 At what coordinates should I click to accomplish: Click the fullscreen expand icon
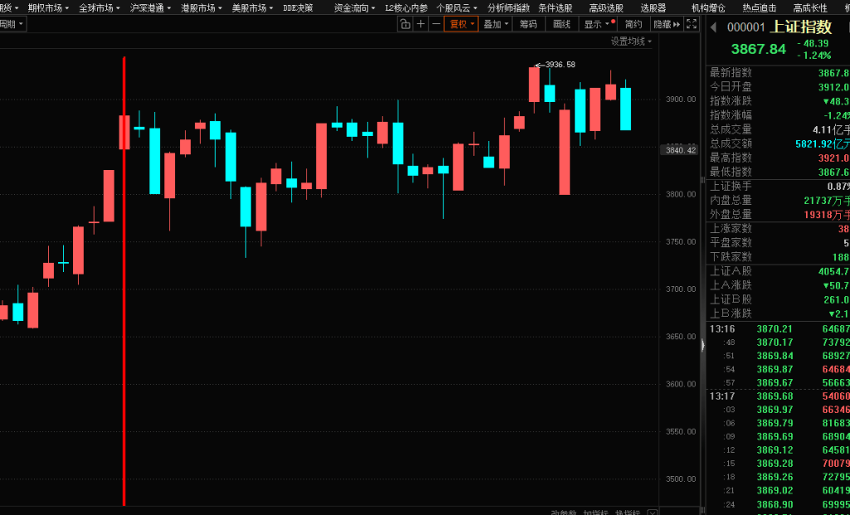[x=691, y=24]
